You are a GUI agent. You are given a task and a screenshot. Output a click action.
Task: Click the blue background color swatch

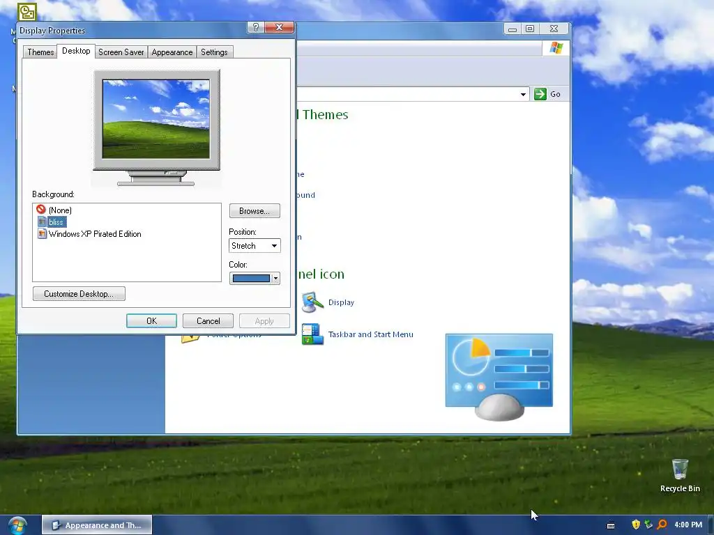251,279
